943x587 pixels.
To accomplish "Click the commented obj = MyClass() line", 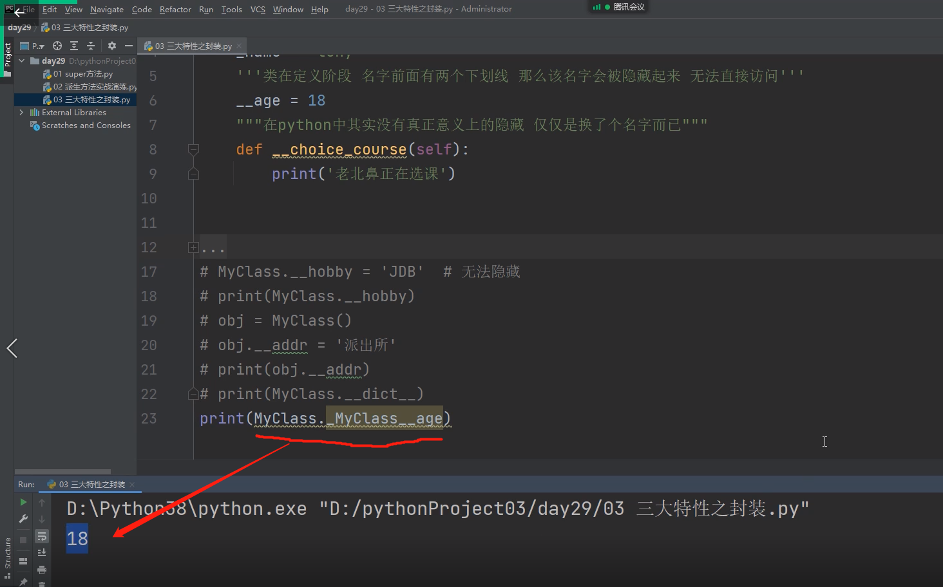I will [276, 321].
